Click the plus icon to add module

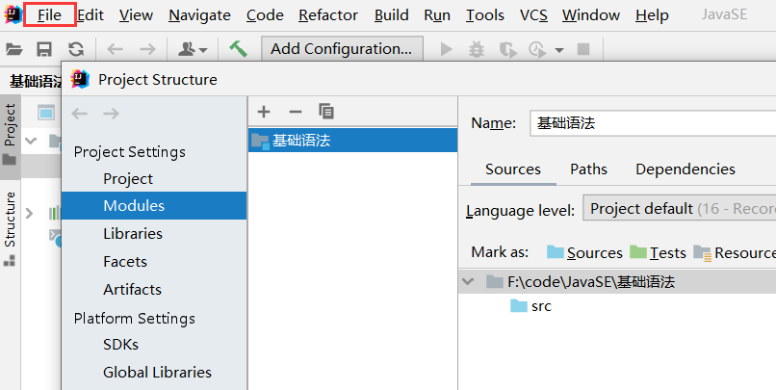[264, 113]
